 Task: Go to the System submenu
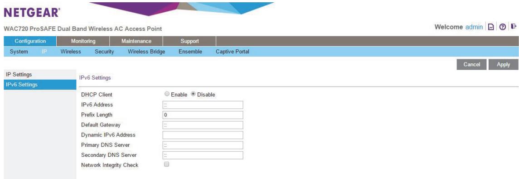click(x=19, y=52)
